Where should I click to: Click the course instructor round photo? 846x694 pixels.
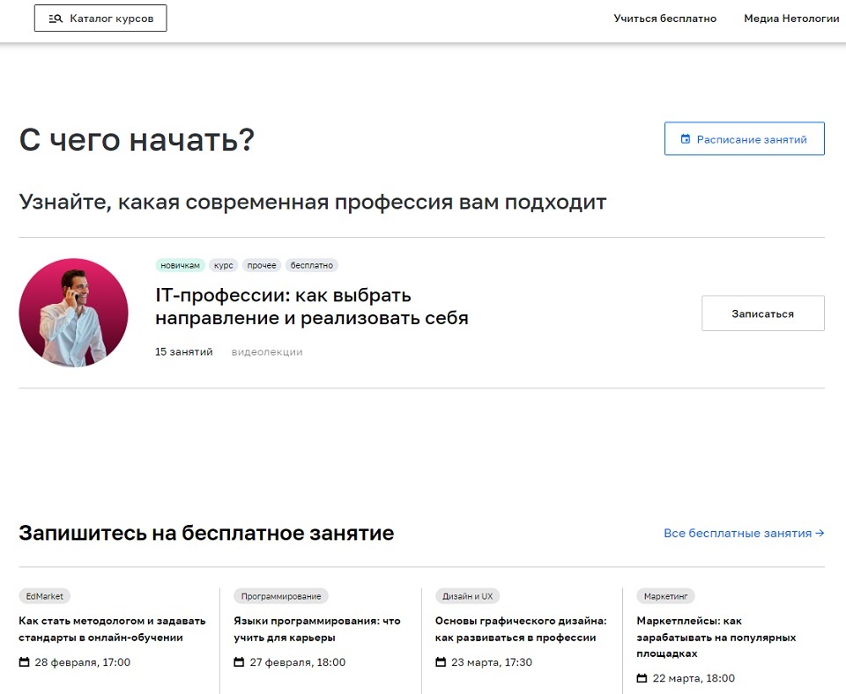click(x=73, y=313)
